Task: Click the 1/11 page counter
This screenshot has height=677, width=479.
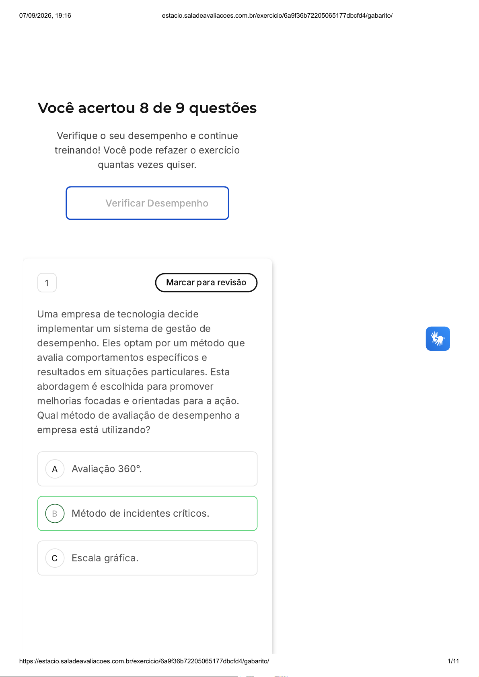Action: 453,661
